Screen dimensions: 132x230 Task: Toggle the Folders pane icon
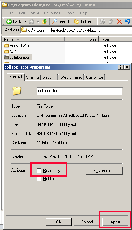[77, 21]
